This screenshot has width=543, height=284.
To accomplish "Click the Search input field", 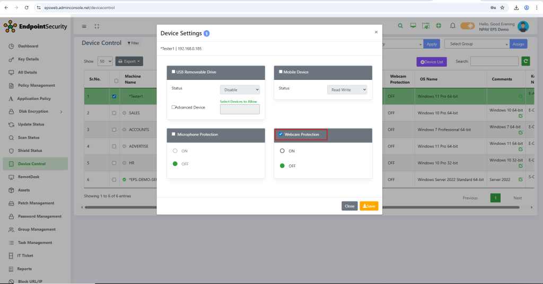I will (494, 61).
